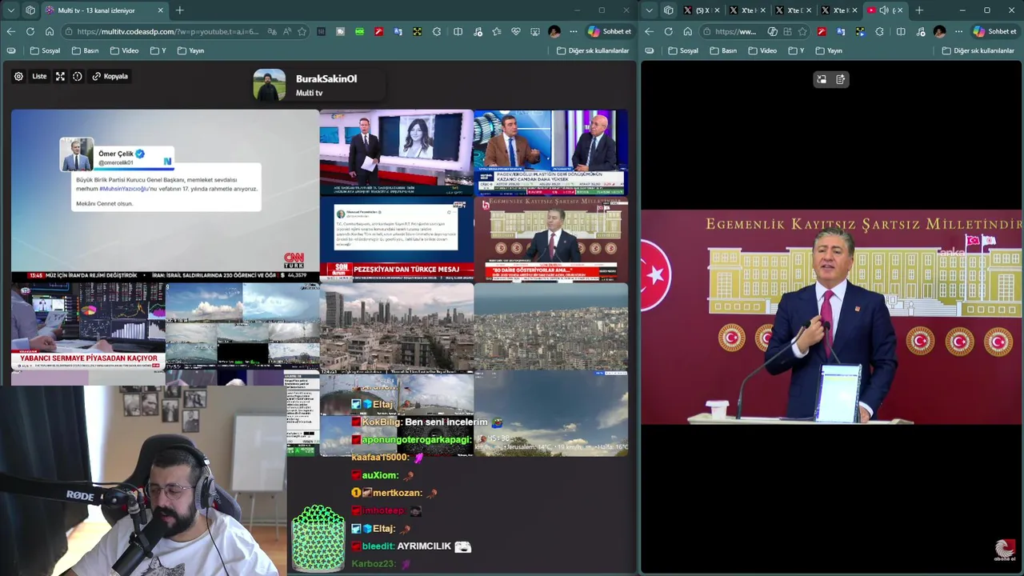Expand Sosyal bookmarks folder in left browser
Screen dimensions: 1024x576
(45, 50)
